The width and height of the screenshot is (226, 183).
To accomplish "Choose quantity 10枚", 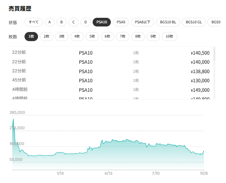I will tap(169, 36).
